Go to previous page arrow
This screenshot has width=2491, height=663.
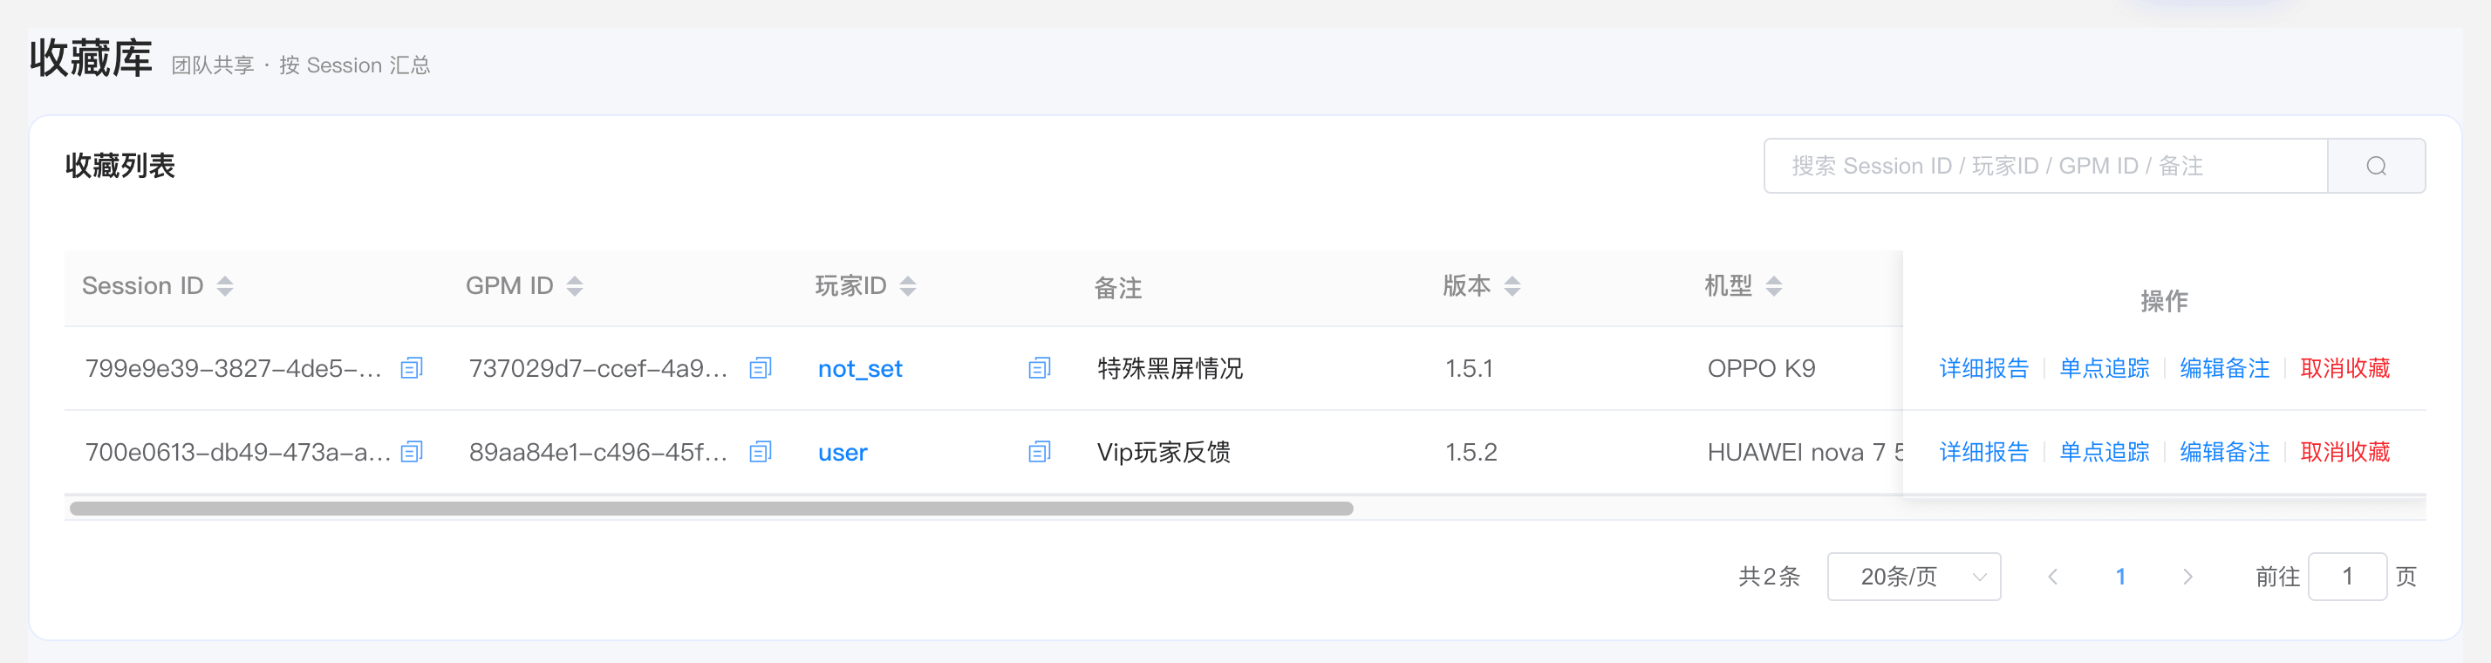pyautogui.click(x=2052, y=577)
